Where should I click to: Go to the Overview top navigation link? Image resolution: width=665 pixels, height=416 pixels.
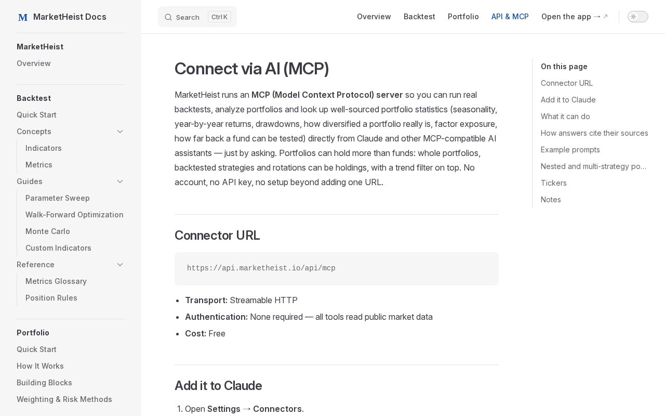[374, 17]
